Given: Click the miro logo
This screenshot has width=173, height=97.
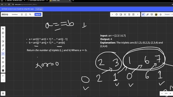Looking at the screenshot, I should coord(5,14).
